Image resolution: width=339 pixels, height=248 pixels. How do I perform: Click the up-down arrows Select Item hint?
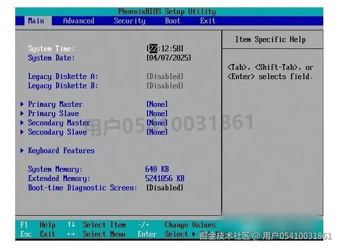(96, 225)
